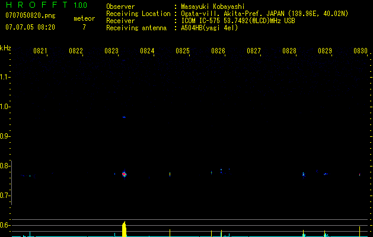373x237 pixels.
Task: Click the 0828 time axis marker
Action: pyautogui.click(x=289, y=51)
